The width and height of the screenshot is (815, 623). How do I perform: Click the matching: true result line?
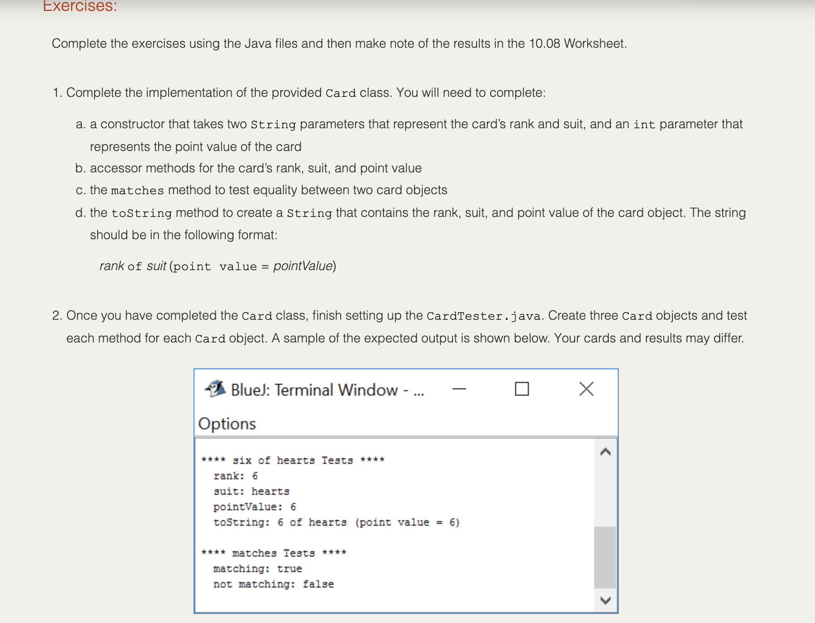(258, 568)
